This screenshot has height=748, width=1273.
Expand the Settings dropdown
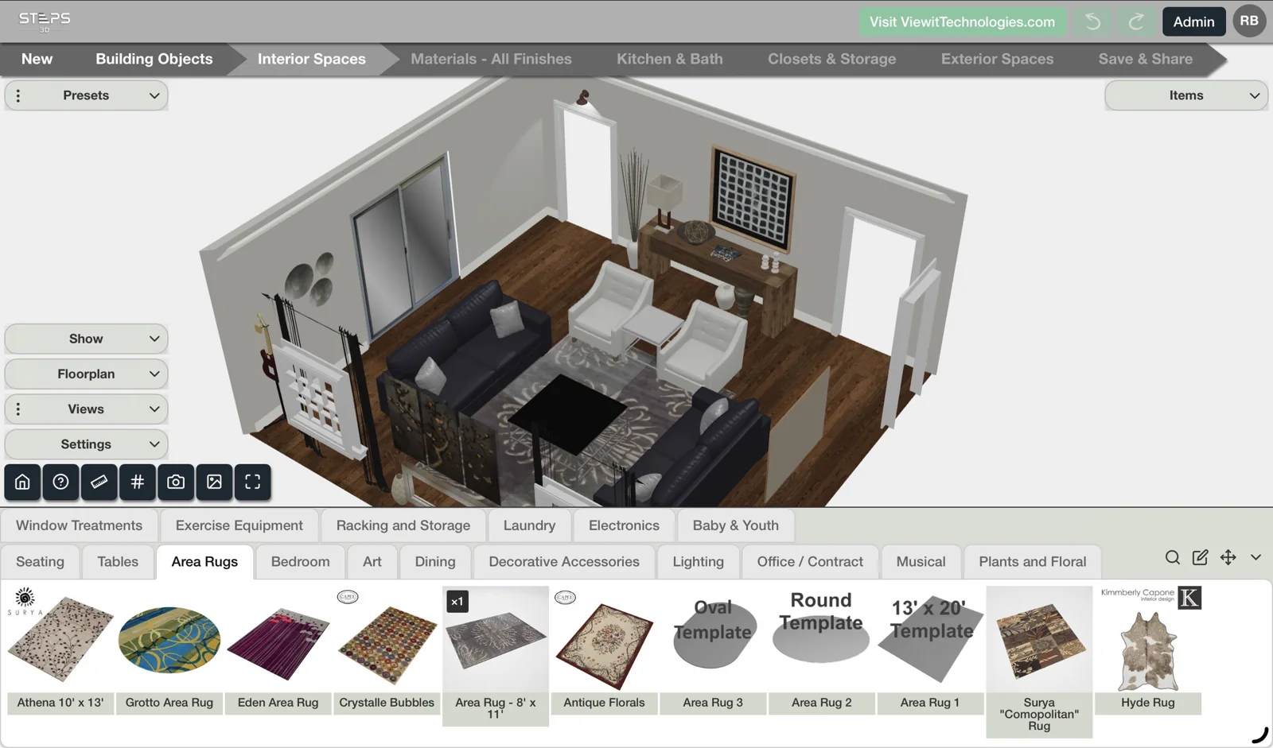(86, 444)
